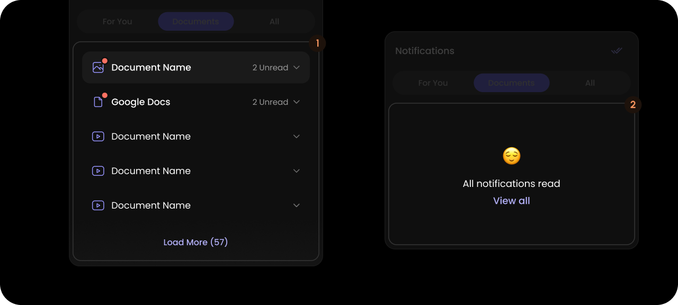Click the double-checkmark mark-all-read icon beside Notifications
The height and width of the screenshot is (305, 678).
617,51
